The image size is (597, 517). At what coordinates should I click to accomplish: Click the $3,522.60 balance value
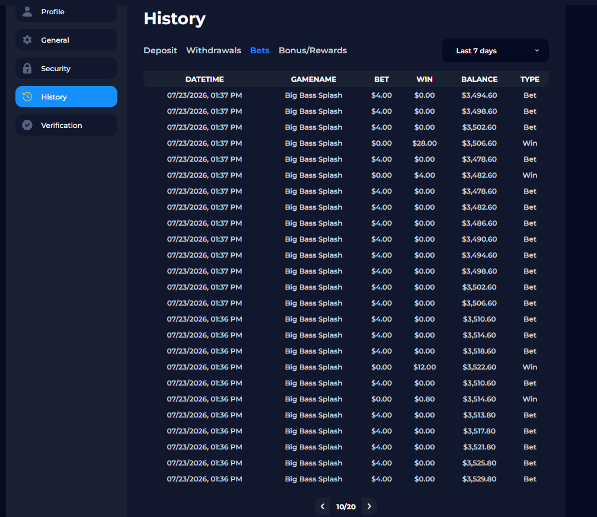pos(480,367)
